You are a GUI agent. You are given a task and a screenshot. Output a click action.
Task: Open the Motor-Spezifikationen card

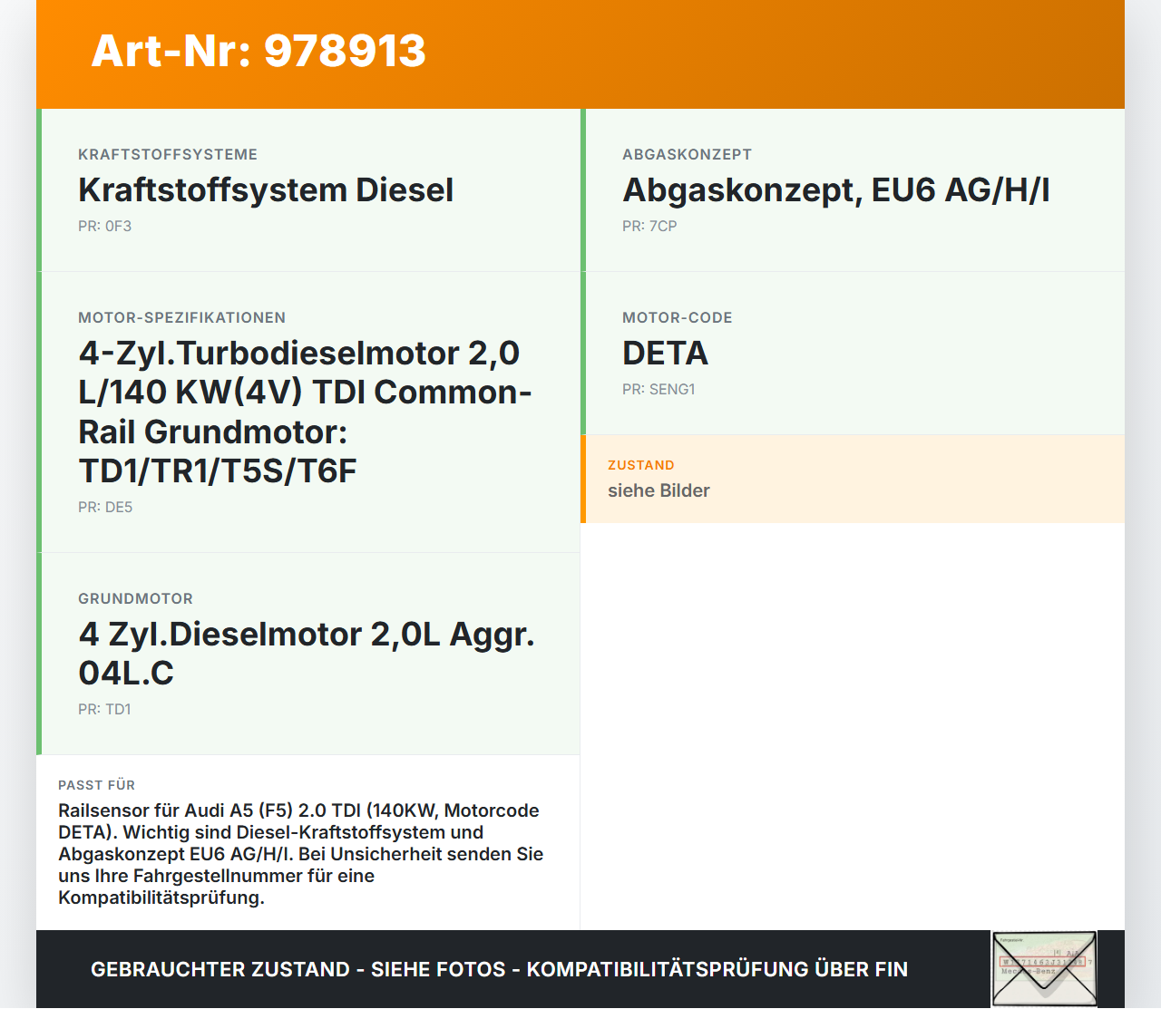click(x=306, y=412)
